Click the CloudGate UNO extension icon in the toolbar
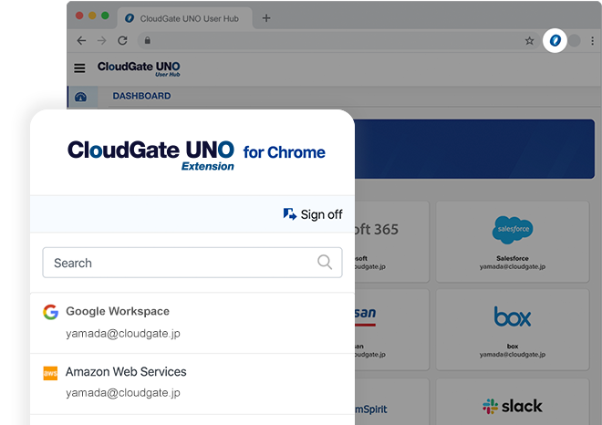The height and width of the screenshot is (425, 602). point(555,40)
